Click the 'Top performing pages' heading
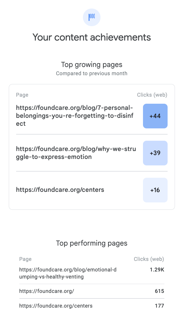This screenshot has width=184, height=312. click(92, 243)
